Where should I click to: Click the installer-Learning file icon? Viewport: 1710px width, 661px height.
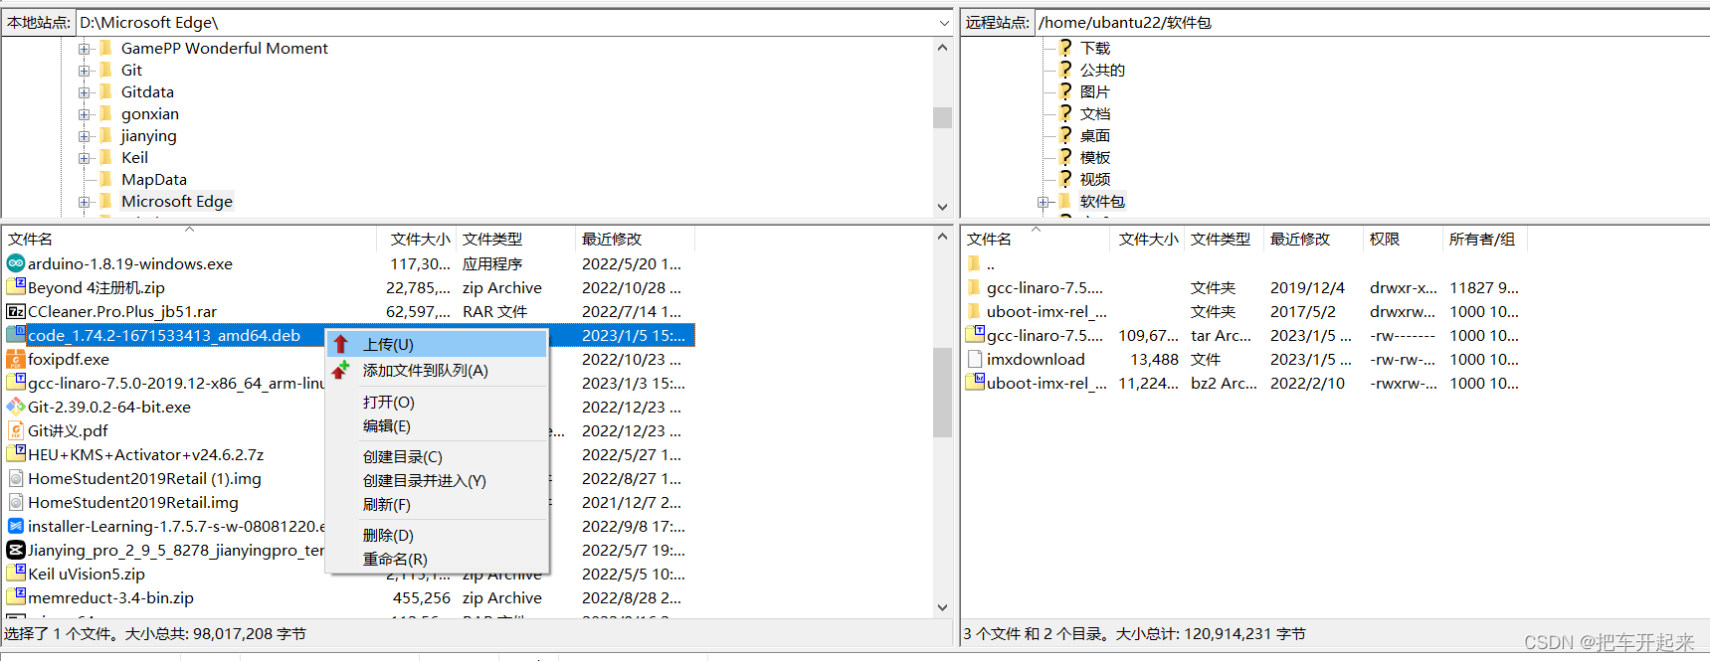pyautogui.click(x=16, y=526)
